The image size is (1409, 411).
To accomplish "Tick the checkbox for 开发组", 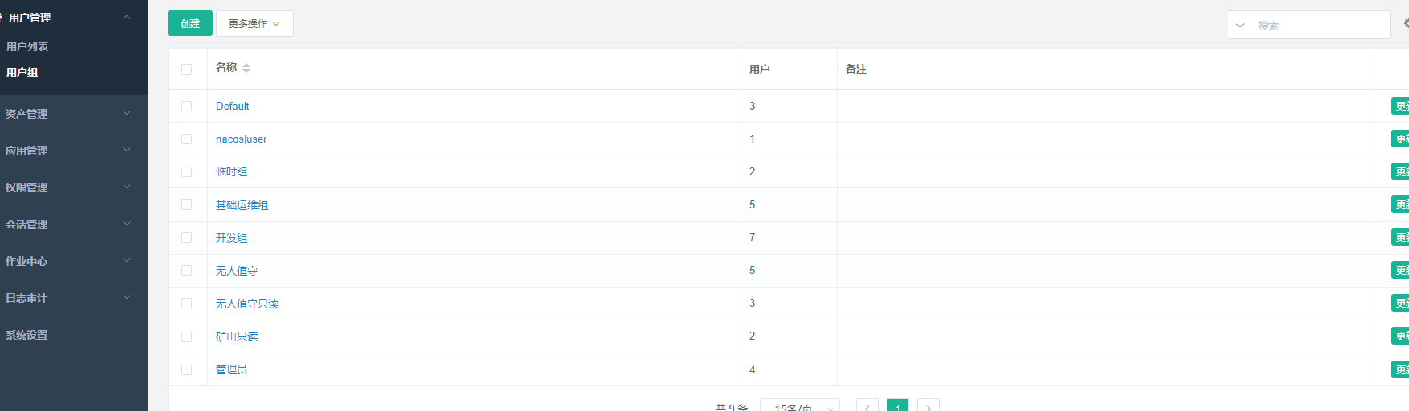I will click(187, 237).
